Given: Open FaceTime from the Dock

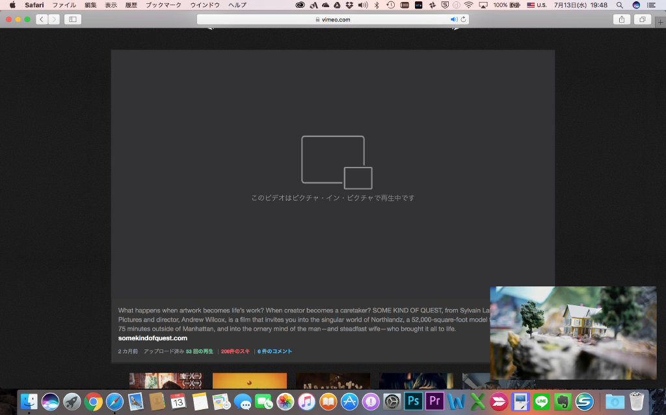Looking at the screenshot, I should coord(264,401).
